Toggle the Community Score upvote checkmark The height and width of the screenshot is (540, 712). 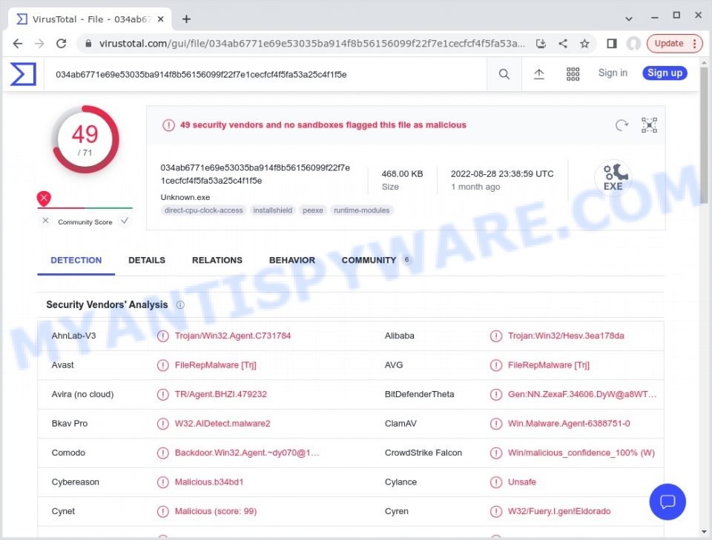click(125, 220)
